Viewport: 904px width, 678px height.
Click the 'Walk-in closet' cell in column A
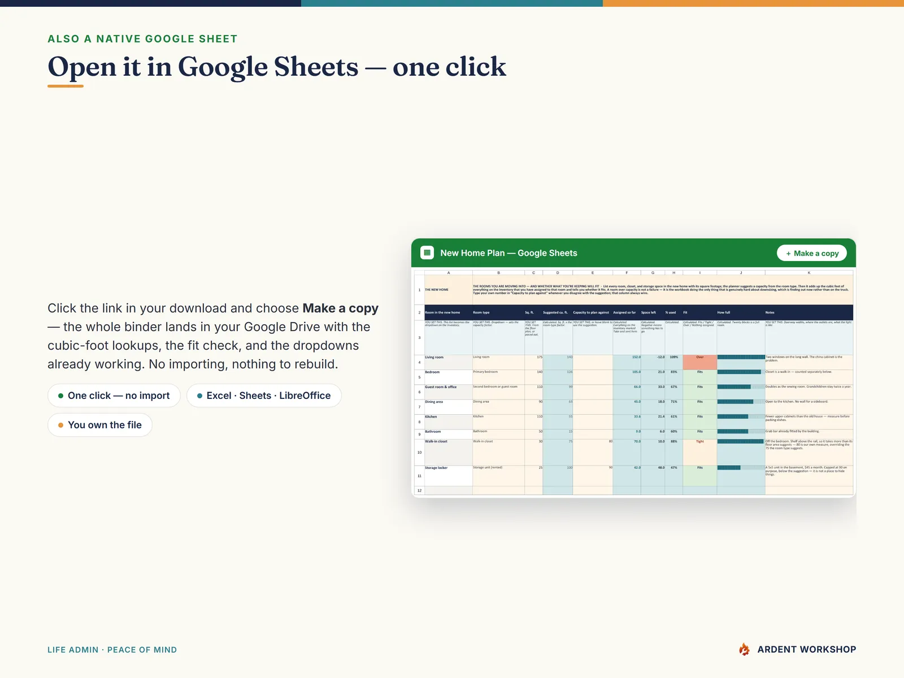[449, 452]
